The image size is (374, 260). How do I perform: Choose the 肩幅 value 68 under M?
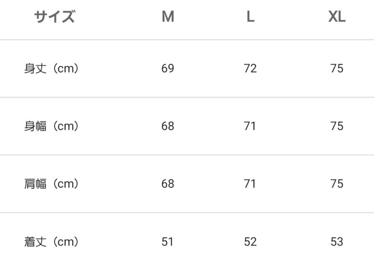(x=168, y=184)
